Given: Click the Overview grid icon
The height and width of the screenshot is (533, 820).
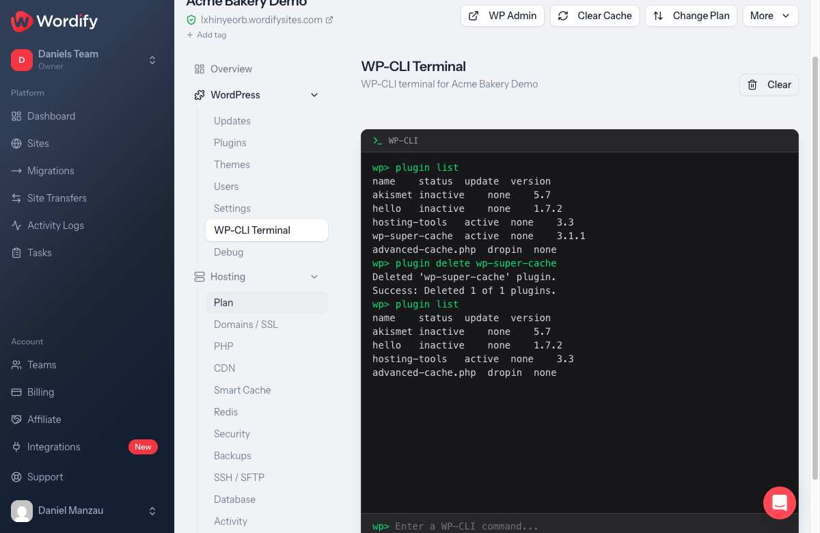Looking at the screenshot, I should tap(200, 69).
